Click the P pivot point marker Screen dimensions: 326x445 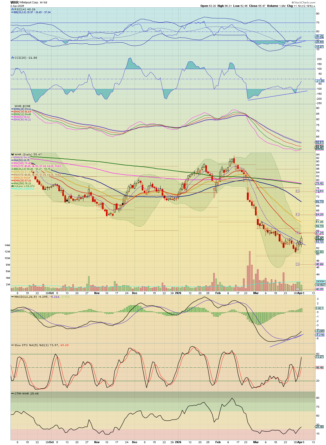297,233
